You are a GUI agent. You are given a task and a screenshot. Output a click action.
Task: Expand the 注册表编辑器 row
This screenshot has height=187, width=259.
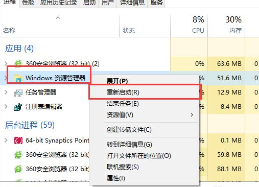6,107
